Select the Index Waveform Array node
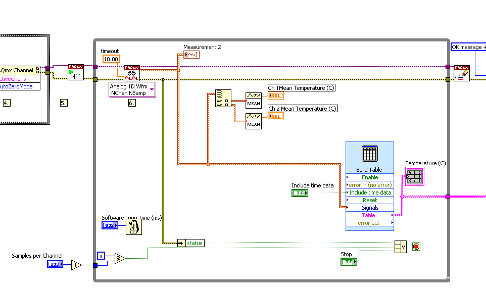 click(x=223, y=98)
